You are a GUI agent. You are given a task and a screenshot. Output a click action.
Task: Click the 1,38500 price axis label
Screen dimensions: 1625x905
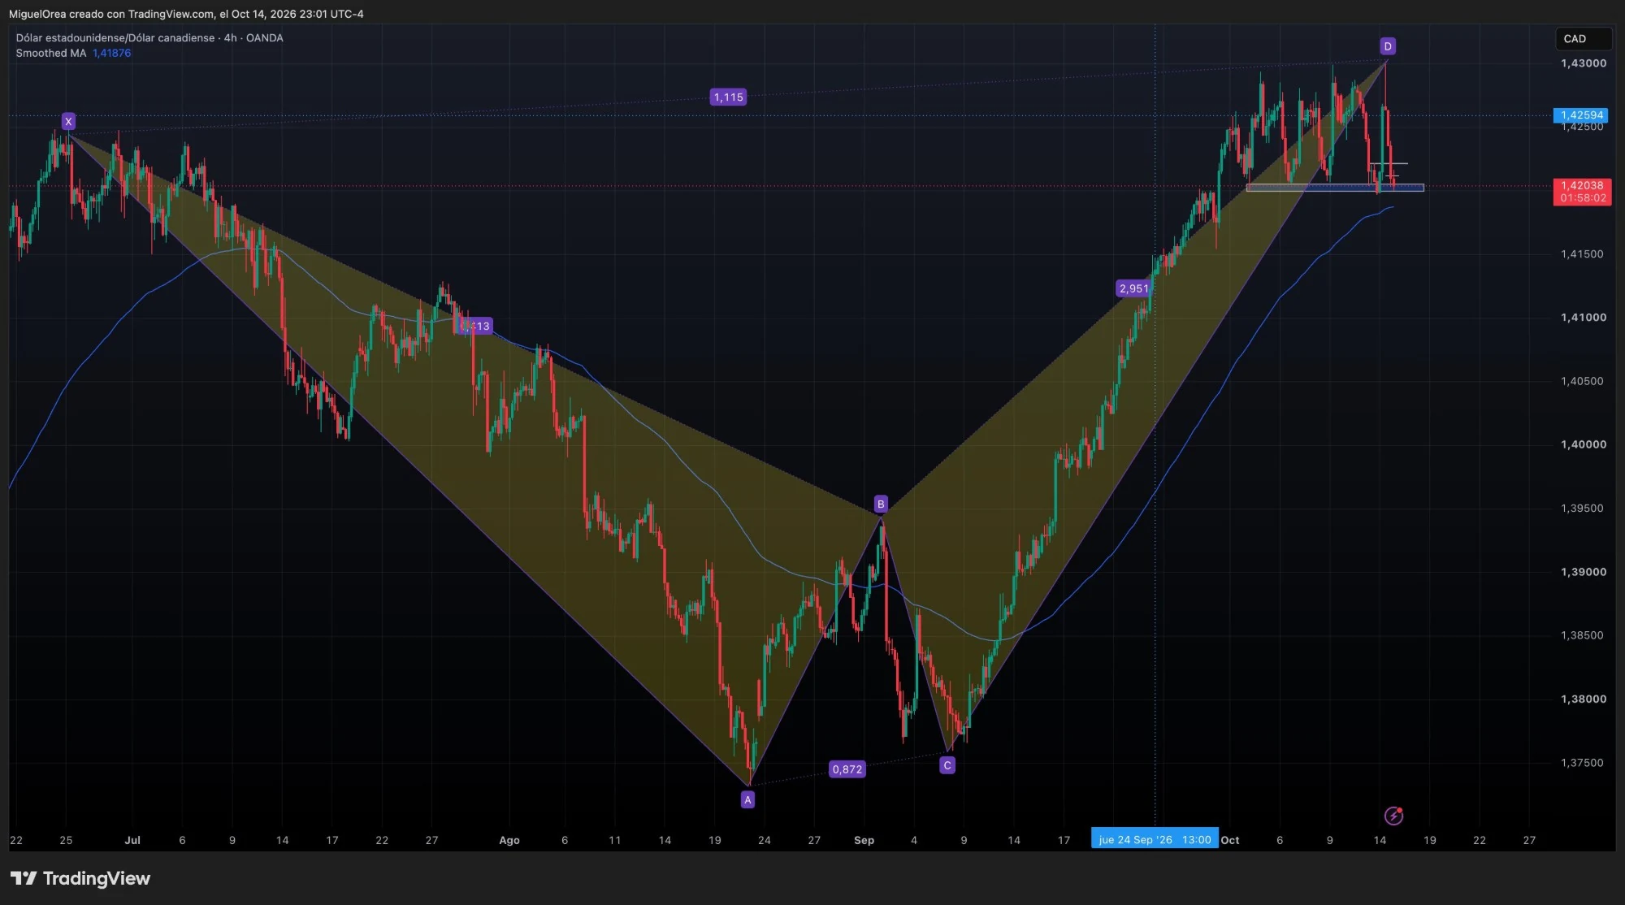[x=1582, y=635]
